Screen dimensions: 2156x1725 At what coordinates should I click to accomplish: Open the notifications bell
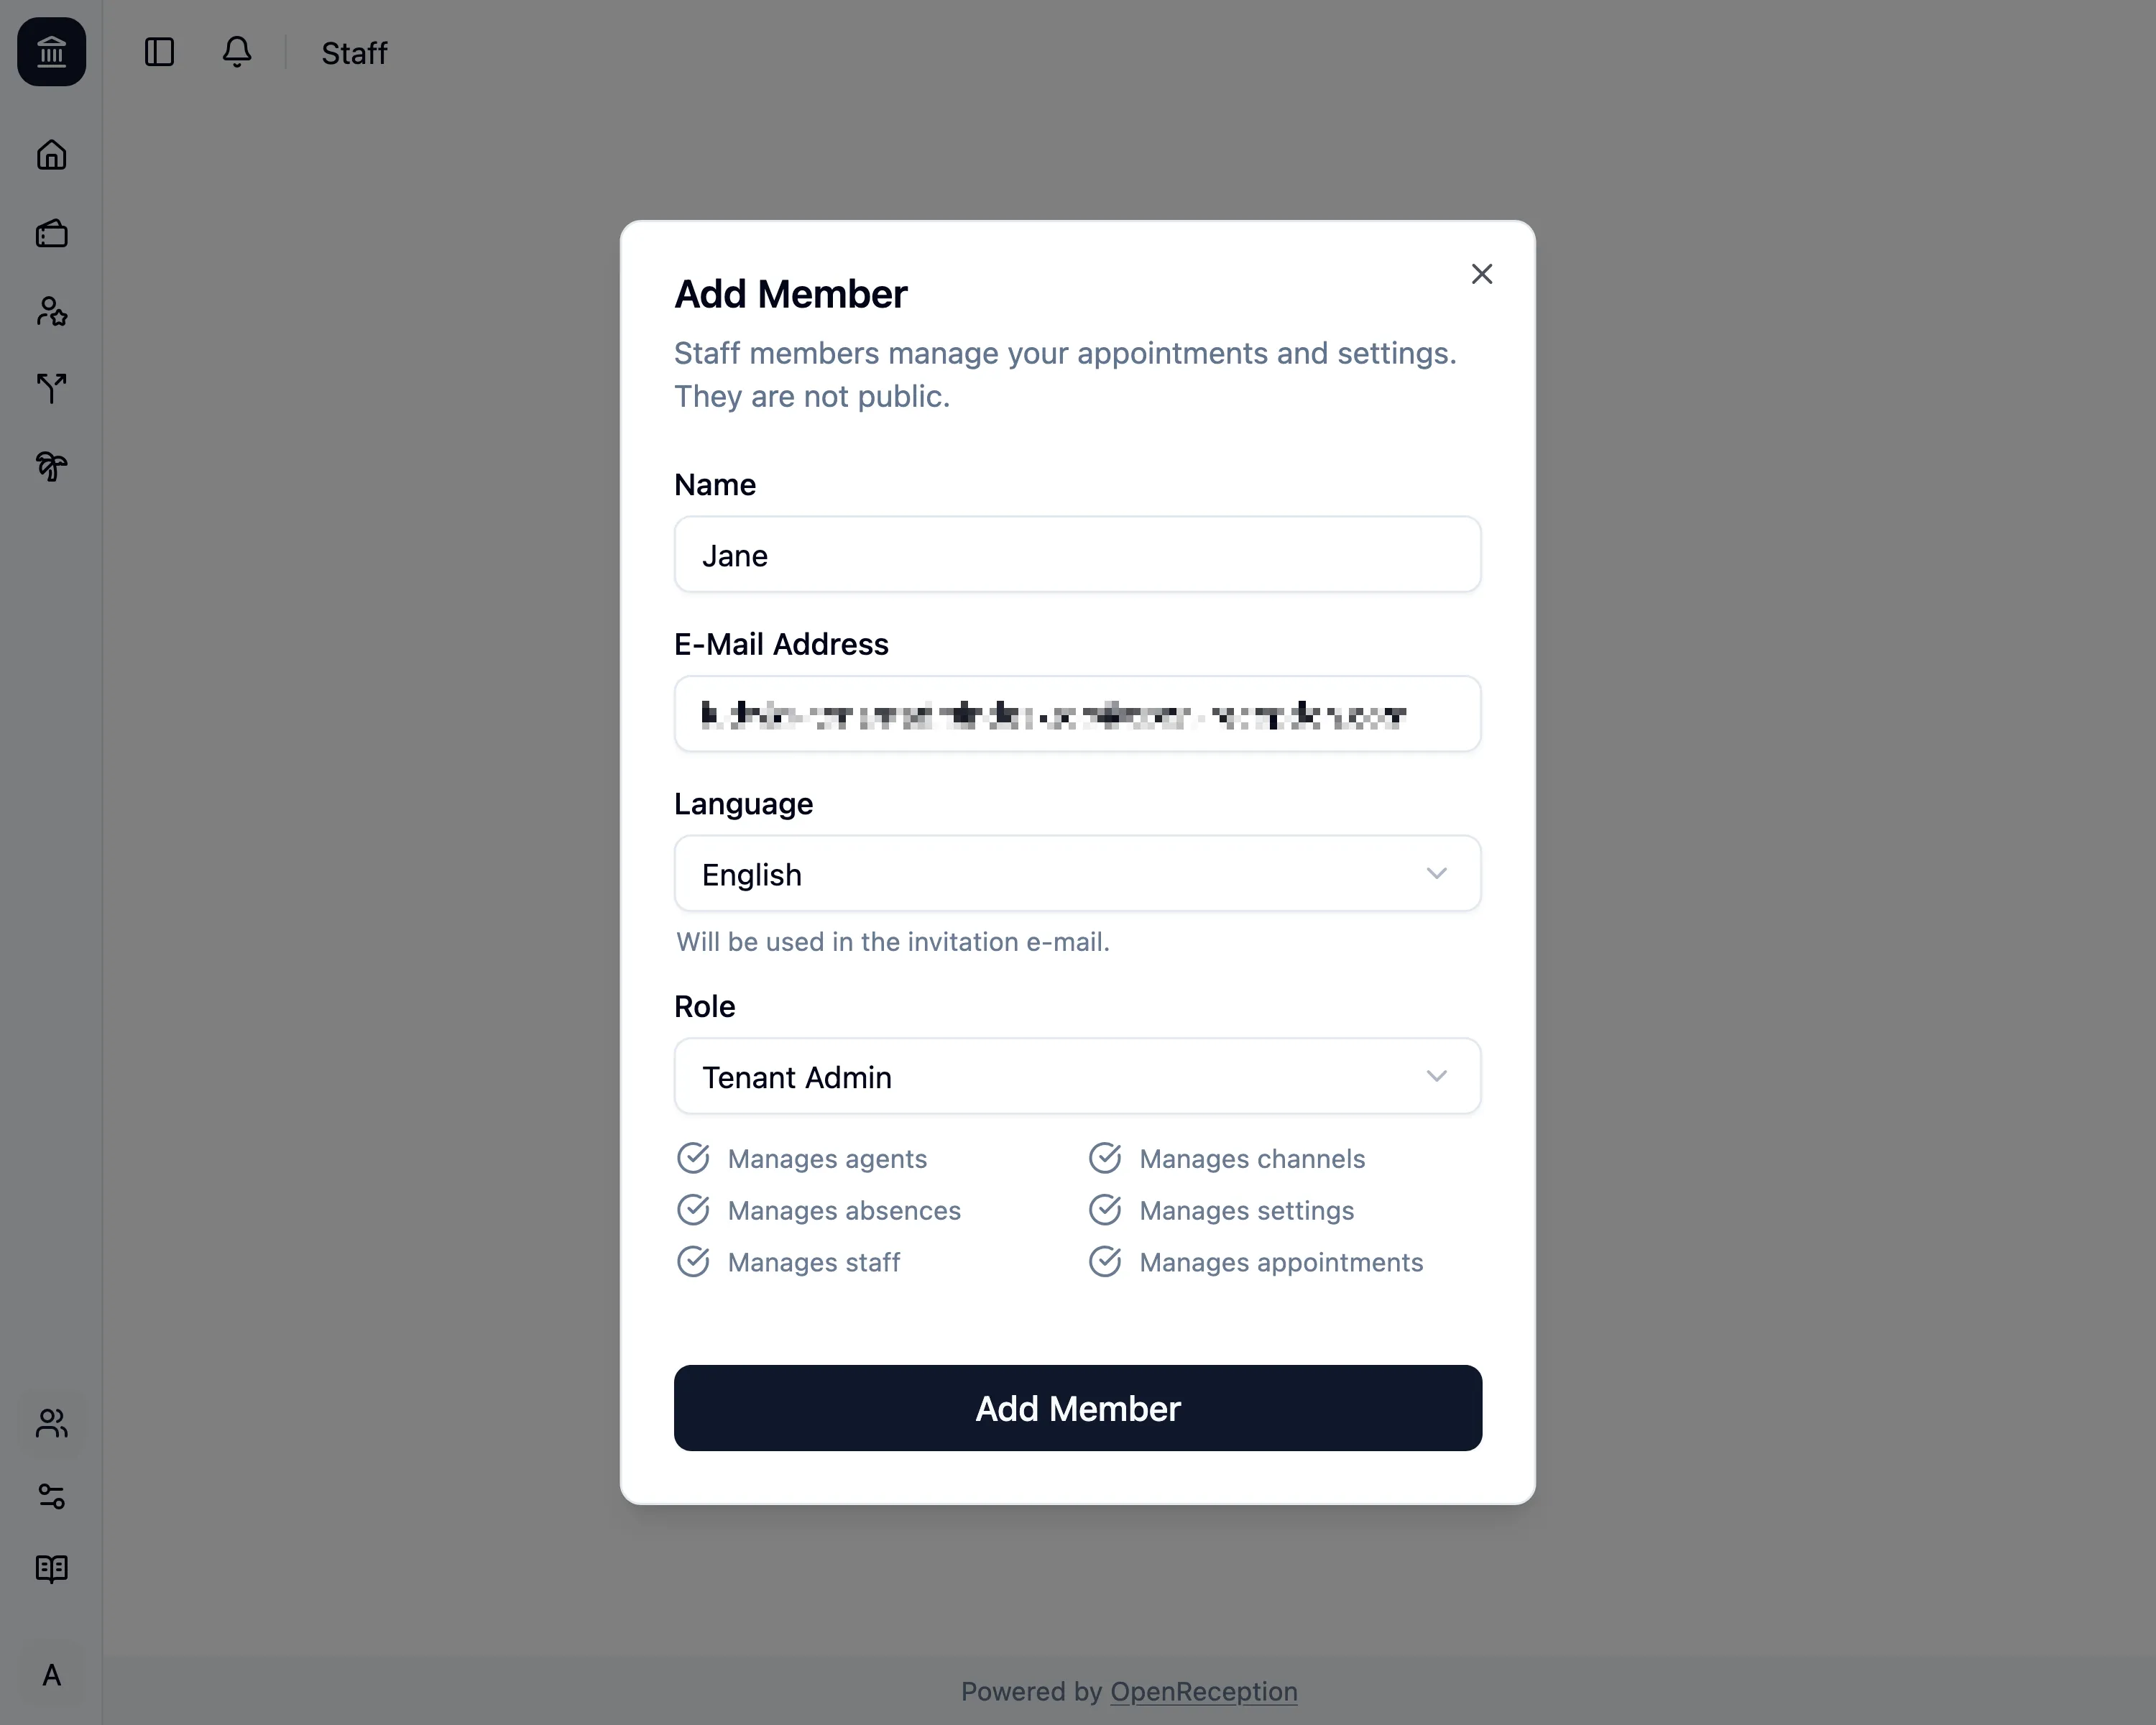pos(237,52)
